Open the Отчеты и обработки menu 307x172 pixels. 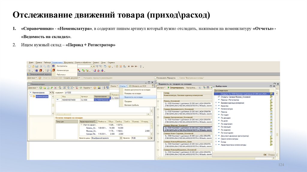click(83, 63)
